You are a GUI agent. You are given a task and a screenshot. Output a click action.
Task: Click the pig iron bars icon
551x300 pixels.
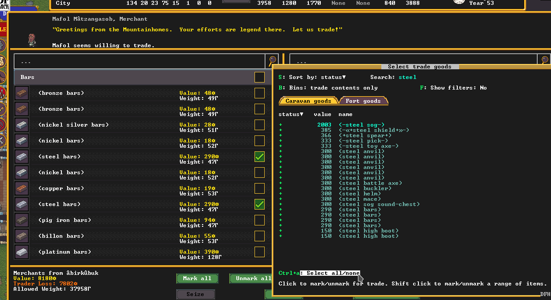(x=22, y=220)
